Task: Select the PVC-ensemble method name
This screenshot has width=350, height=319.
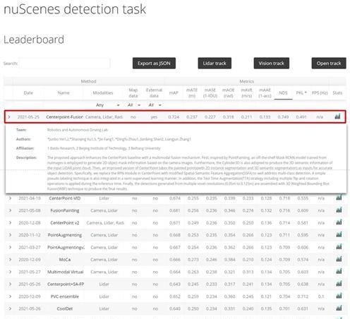Action: 65,296
